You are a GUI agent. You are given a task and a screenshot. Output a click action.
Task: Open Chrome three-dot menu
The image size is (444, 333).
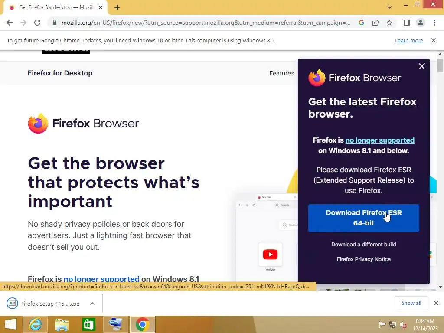[434, 23]
